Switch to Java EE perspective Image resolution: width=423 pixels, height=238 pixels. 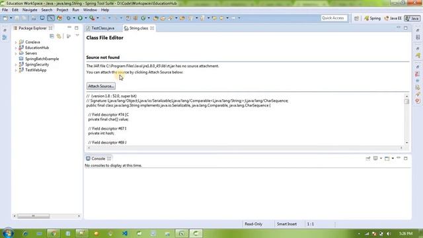(393, 19)
